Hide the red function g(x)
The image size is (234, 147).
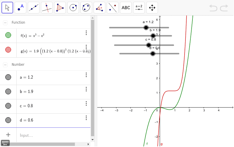point(8,50)
